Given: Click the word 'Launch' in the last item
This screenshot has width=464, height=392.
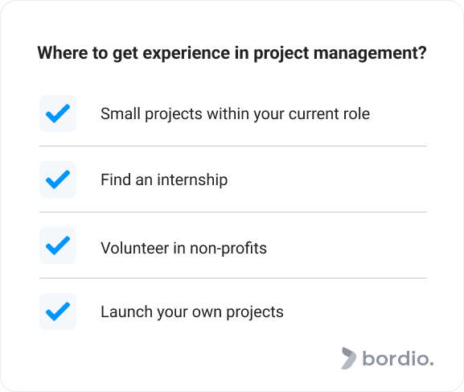Looking at the screenshot, I should 126,312.
